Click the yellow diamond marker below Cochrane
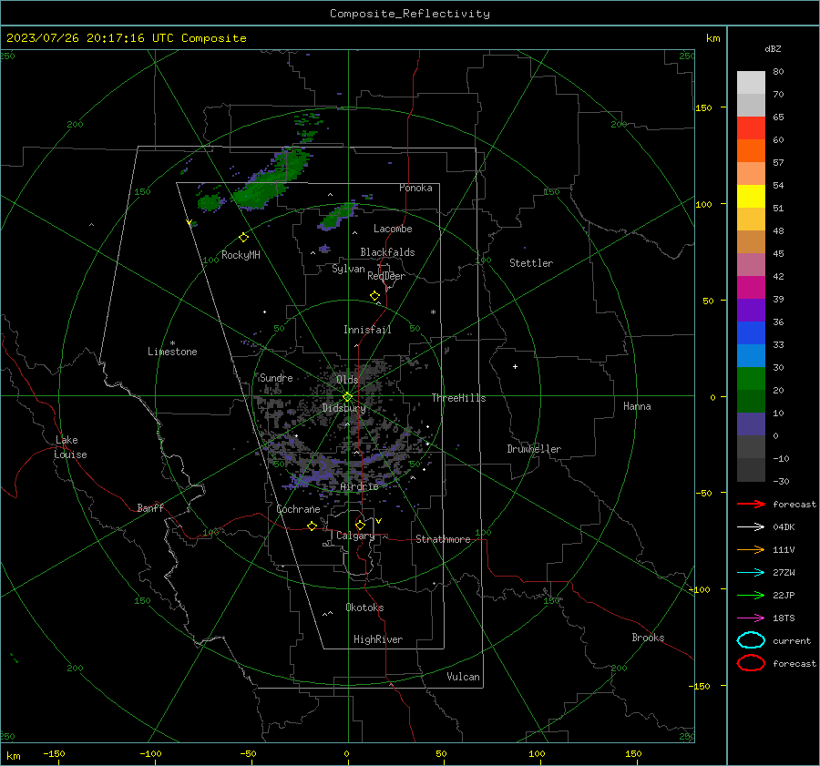This screenshot has width=820, height=766. [312, 526]
